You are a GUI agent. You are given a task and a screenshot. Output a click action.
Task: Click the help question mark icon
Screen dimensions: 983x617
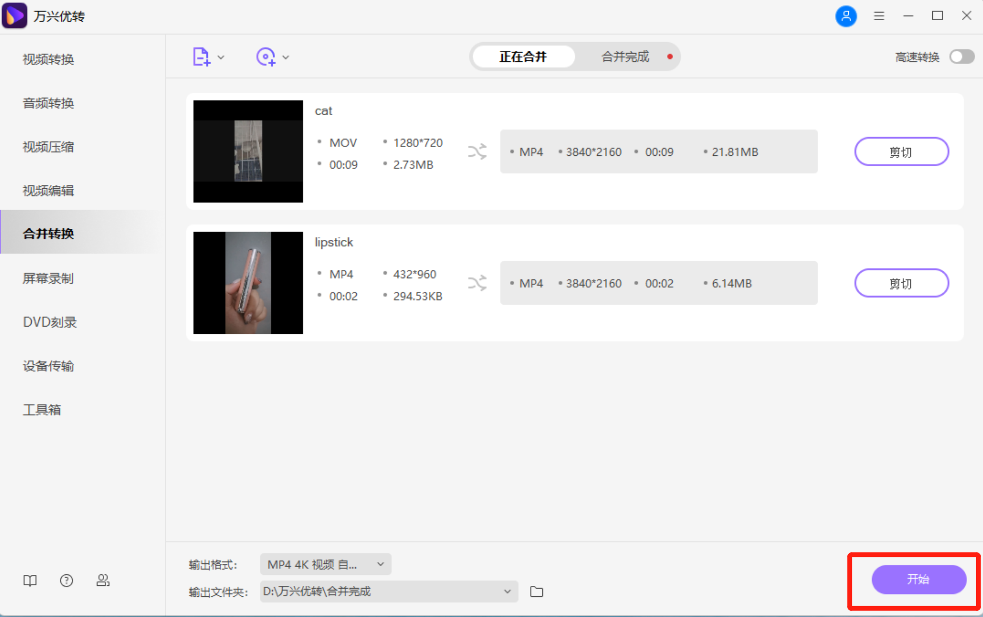point(66,580)
